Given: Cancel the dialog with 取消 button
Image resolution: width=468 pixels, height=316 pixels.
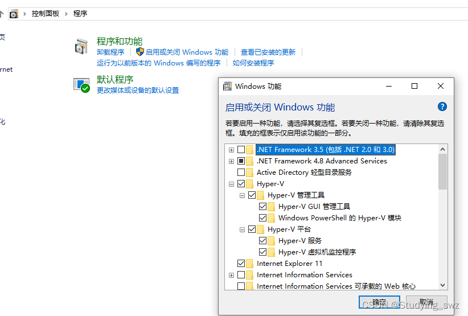Looking at the screenshot, I should coord(426,302).
